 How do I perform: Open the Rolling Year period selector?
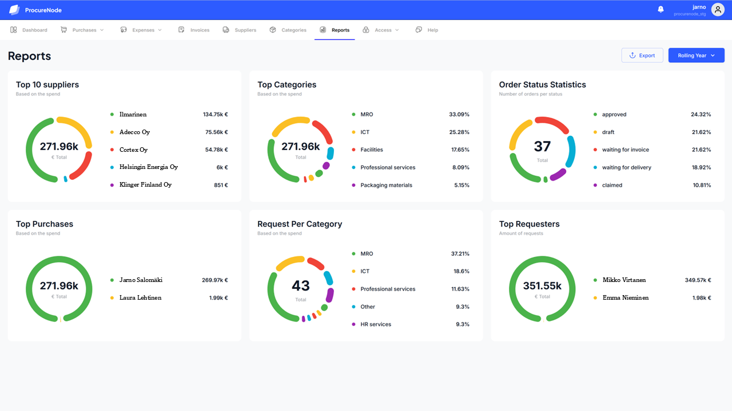696,55
